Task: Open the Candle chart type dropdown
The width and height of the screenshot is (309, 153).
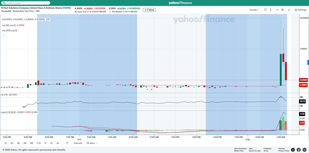Action: pos(254,10)
